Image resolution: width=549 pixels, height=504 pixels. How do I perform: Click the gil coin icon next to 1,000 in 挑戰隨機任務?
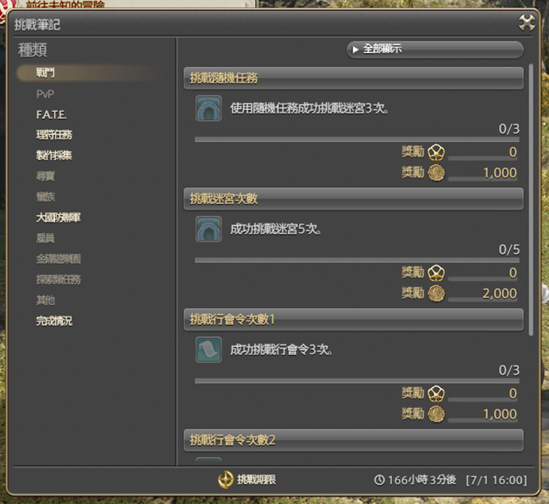(436, 172)
